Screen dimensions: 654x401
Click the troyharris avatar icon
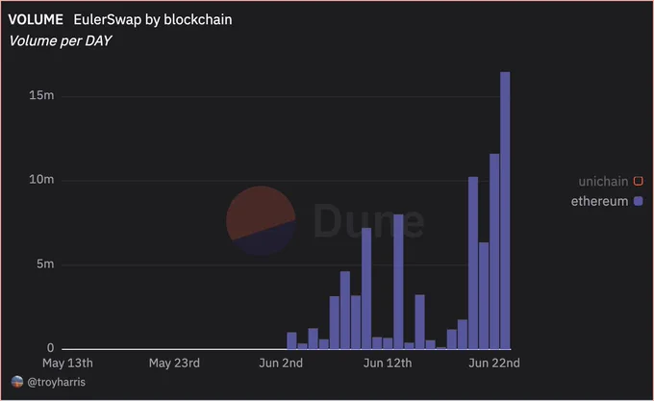17,382
